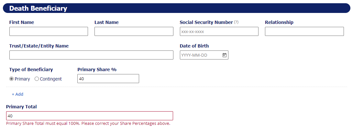Focus the First Name text field
The height and width of the screenshot is (130, 352).
coord(49,31)
